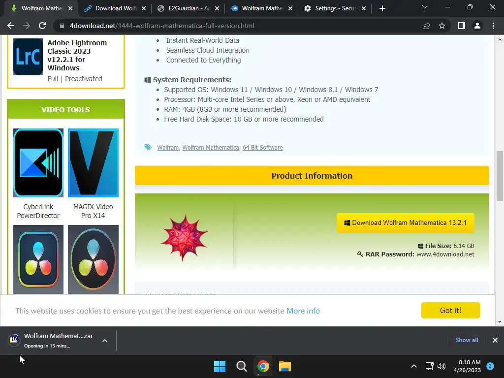The height and width of the screenshot is (378, 504).
Task: Open the round DaVinci Resolve icon
Action: (x=93, y=259)
